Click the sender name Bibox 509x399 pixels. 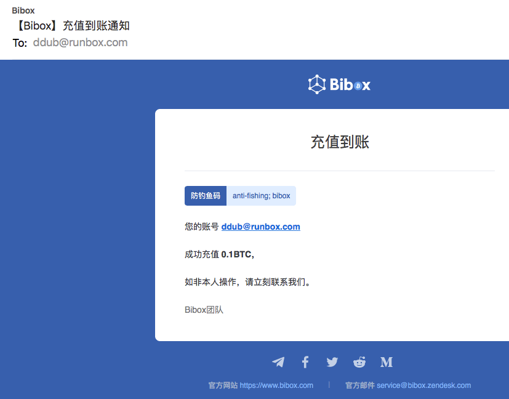(x=23, y=10)
